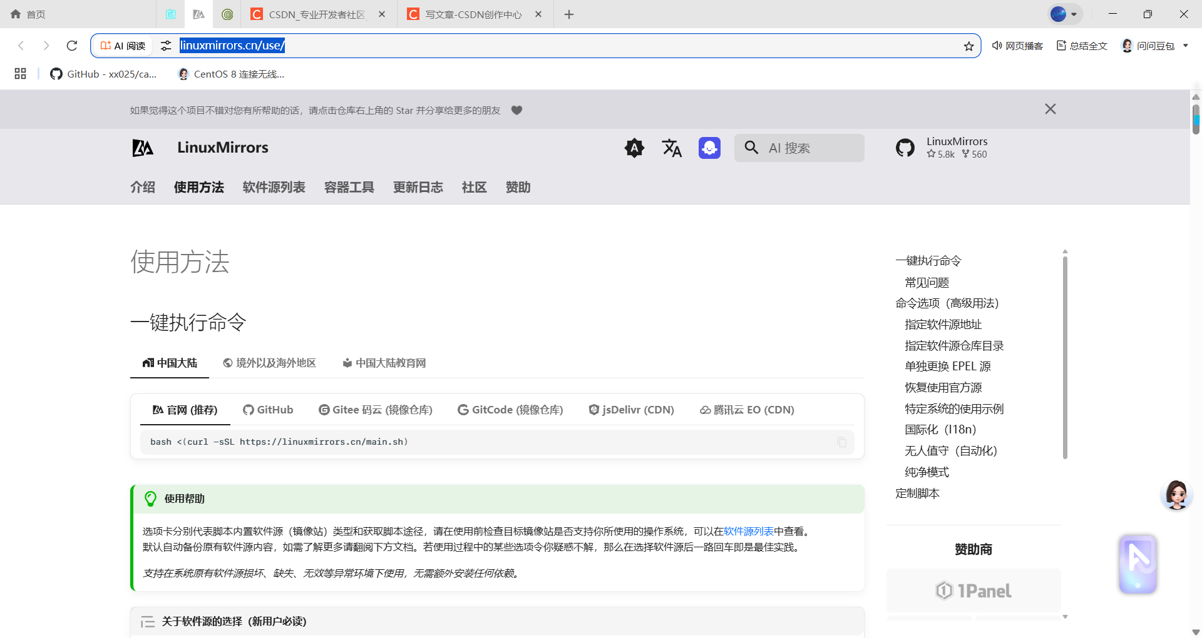Click the floating avatar assistant icon
The width and height of the screenshot is (1202, 638).
(1176, 495)
